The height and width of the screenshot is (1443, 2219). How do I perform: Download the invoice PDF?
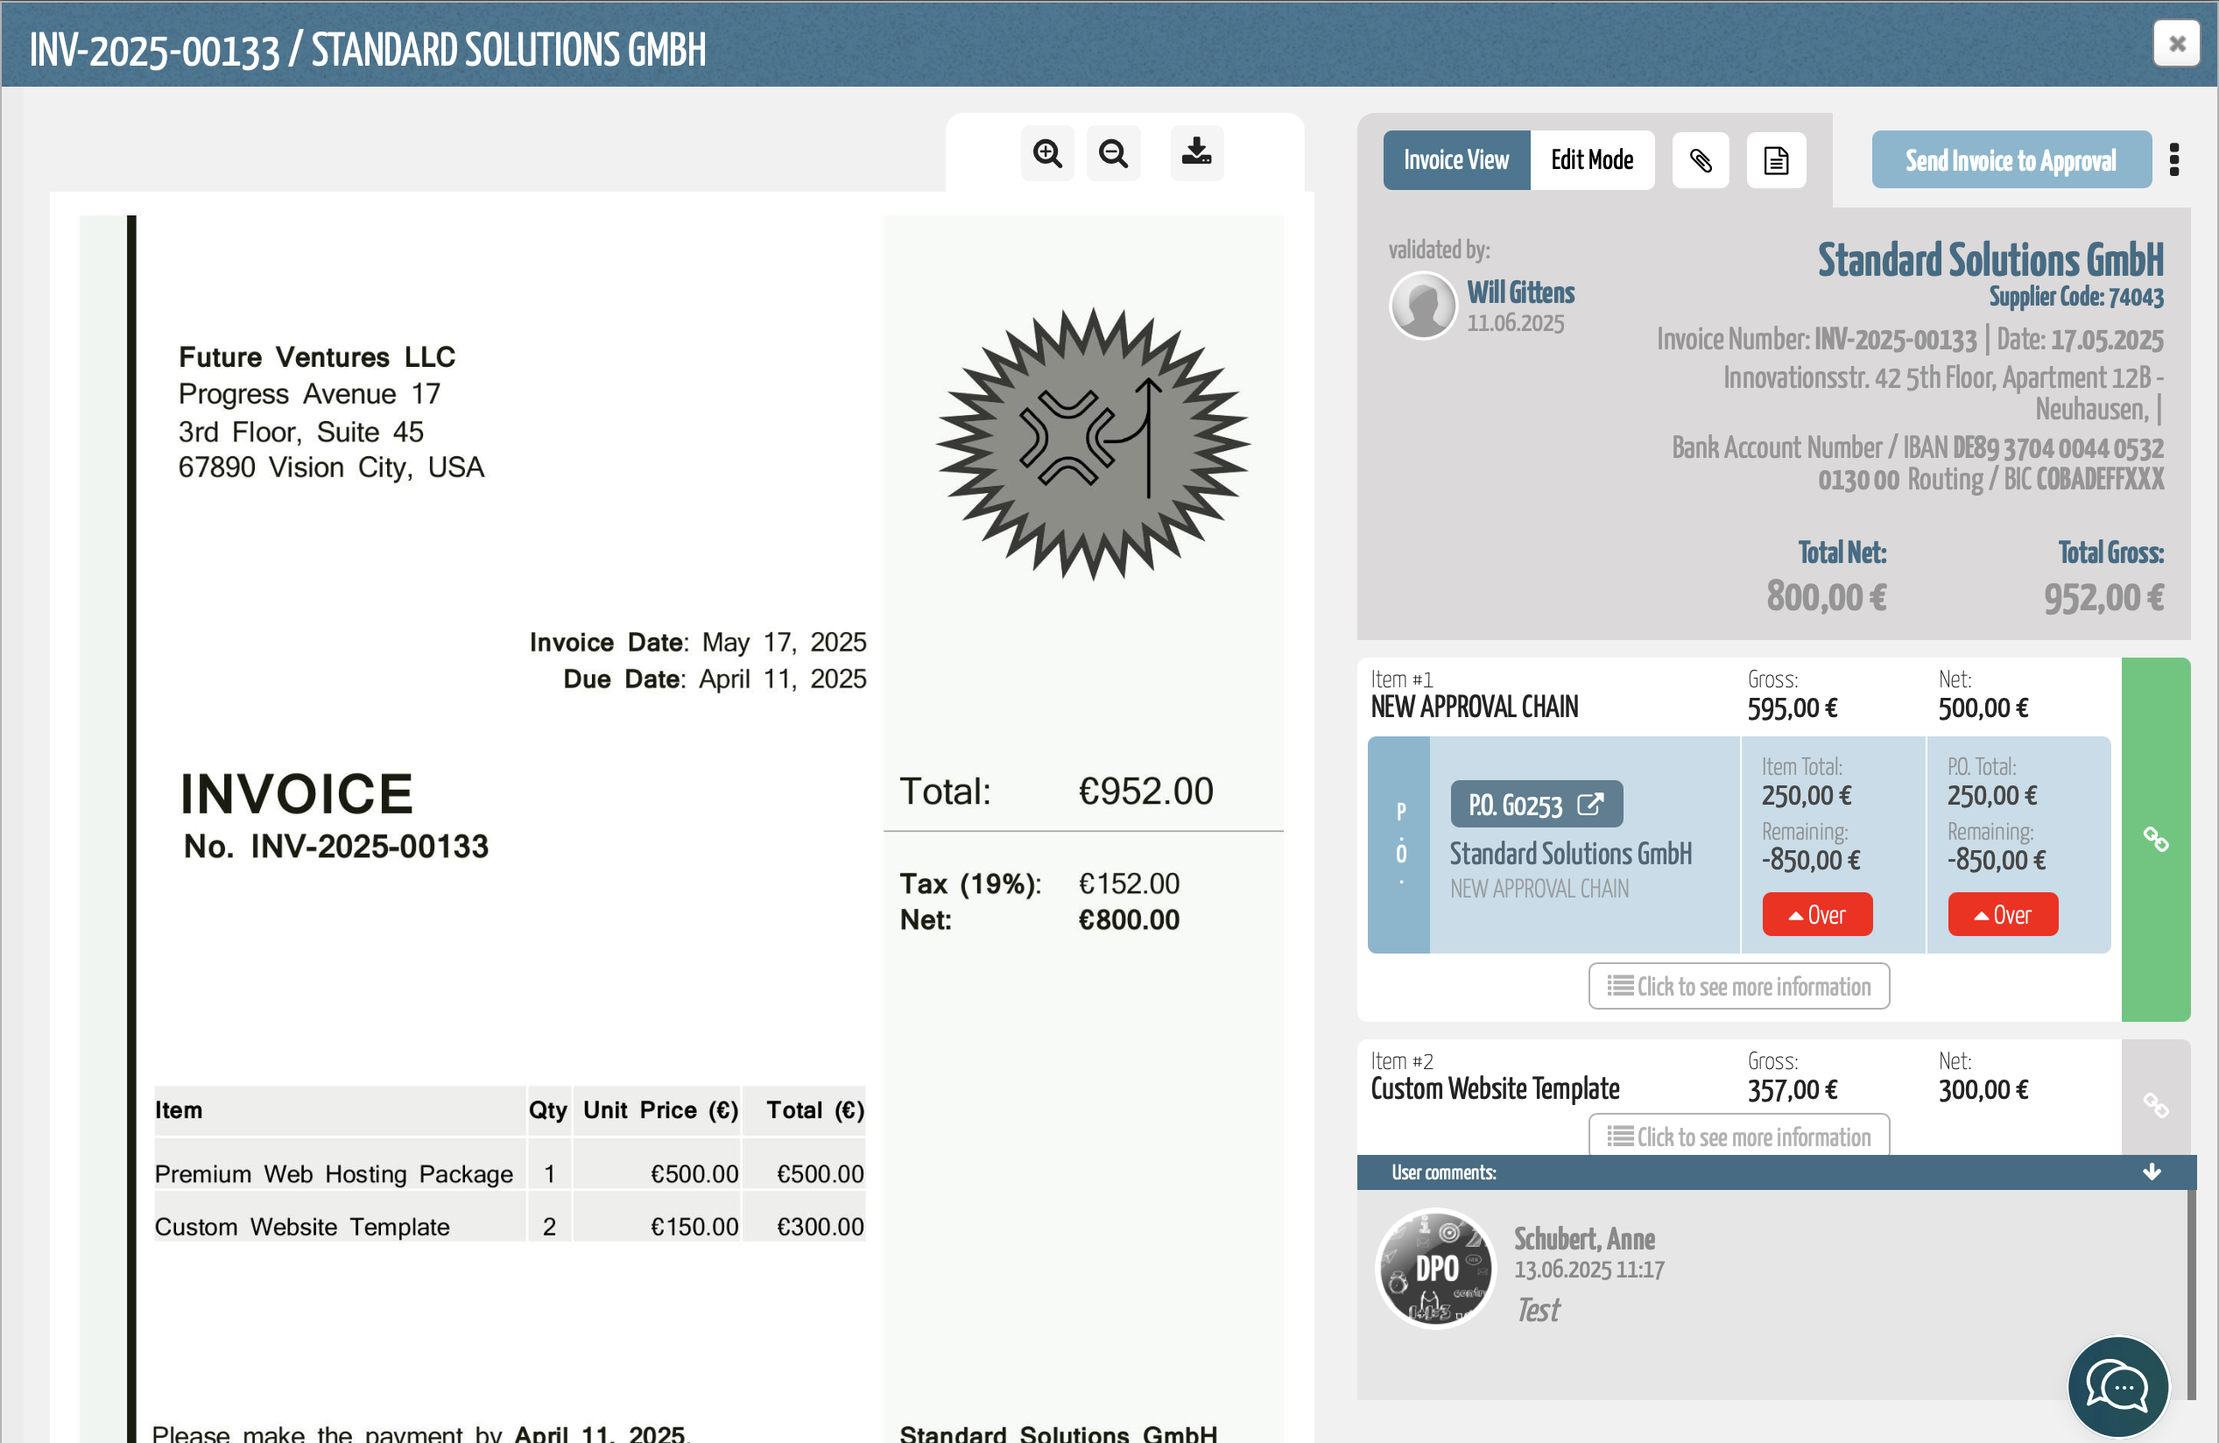(x=1196, y=154)
